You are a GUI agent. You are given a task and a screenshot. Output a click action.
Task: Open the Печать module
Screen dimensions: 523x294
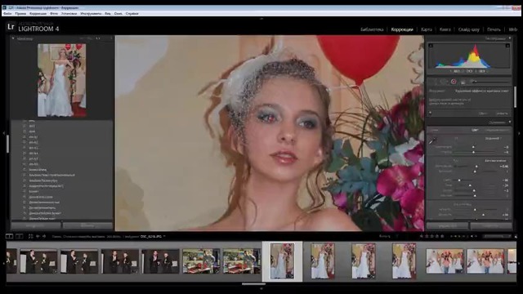point(494,29)
